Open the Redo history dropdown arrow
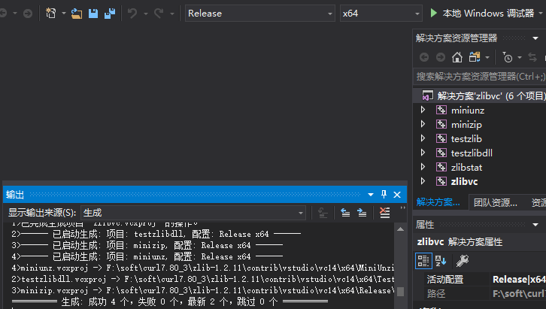Screen dimensions: 546x309 click(172, 14)
